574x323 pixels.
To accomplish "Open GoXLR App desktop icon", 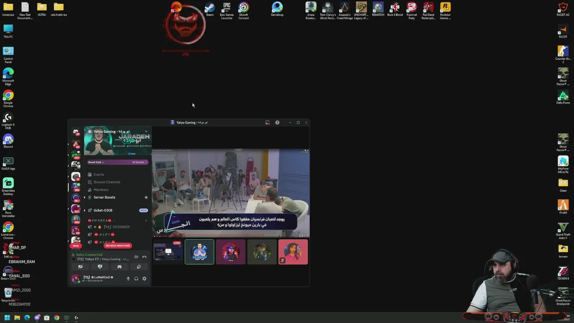I will tap(8, 163).
